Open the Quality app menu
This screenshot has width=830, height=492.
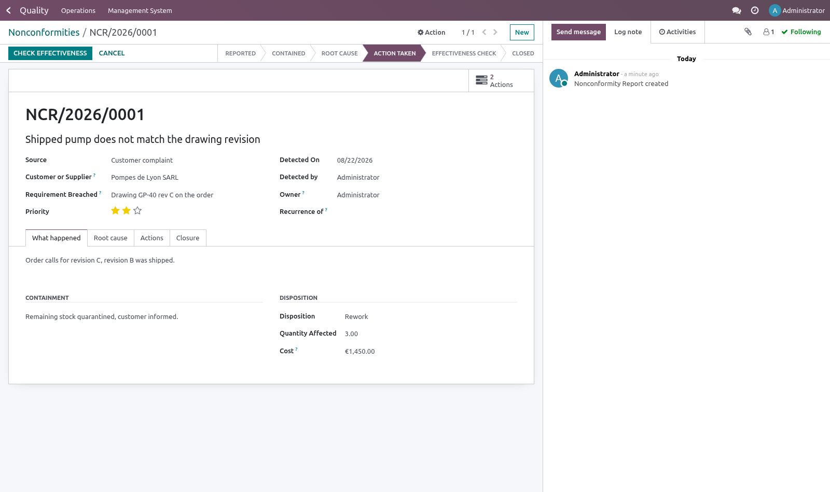click(x=34, y=10)
